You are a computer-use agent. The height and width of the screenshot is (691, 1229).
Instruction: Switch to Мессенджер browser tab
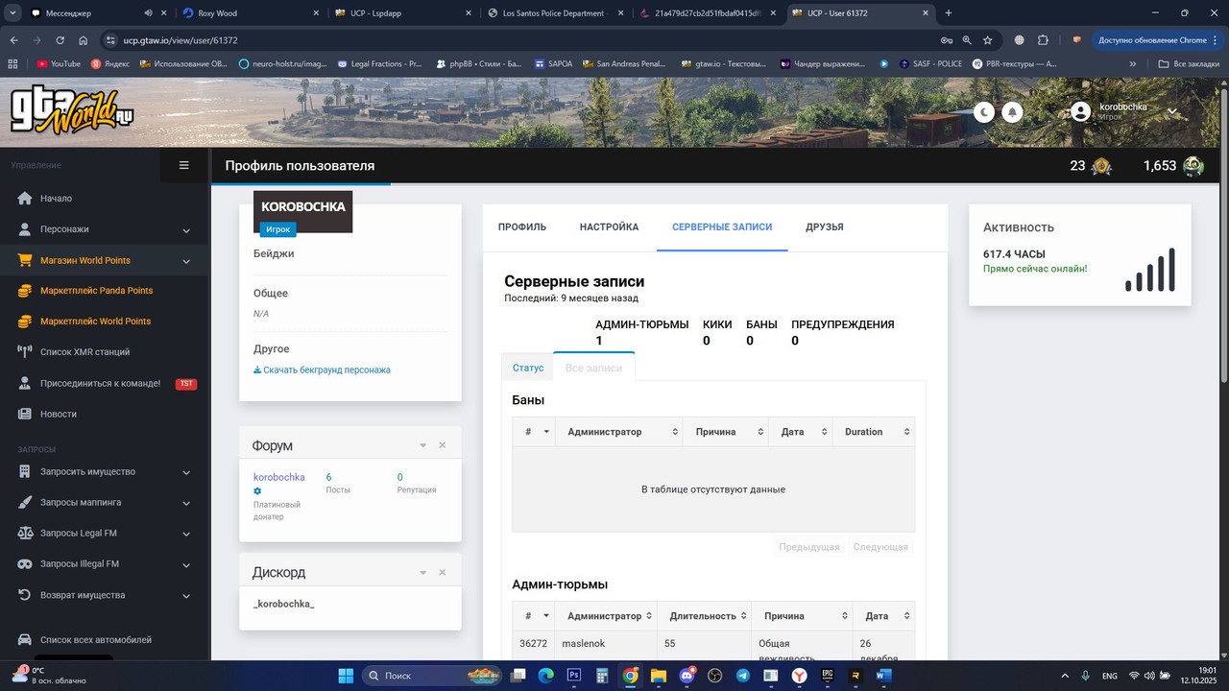pos(96,13)
